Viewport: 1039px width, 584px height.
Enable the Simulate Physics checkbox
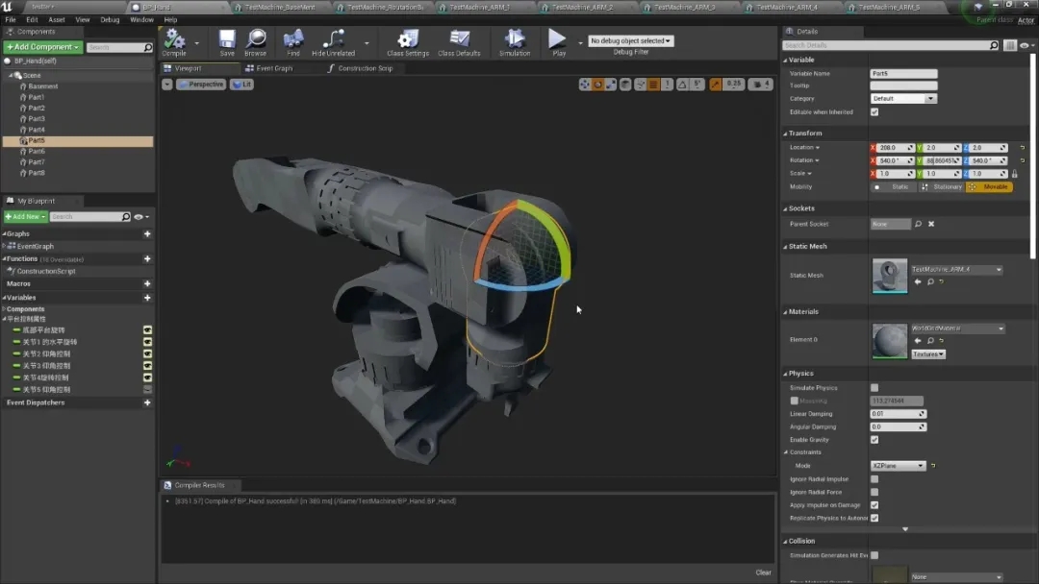[874, 388]
